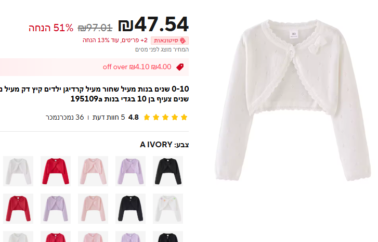The image size is (378, 242).
Task: Open the main white cardigan product image
Action: pyautogui.click(x=293, y=100)
